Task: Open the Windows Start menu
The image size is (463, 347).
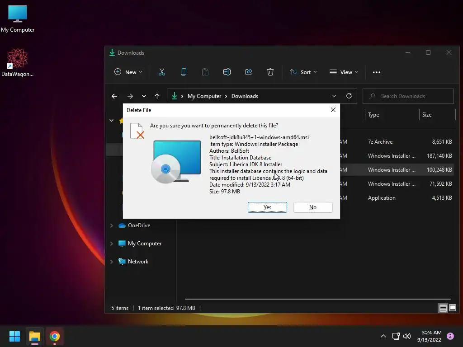Action: [14, 336]
